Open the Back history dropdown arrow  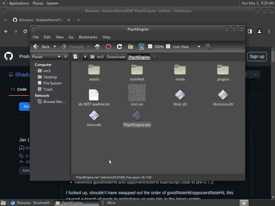tap(55, 47)
